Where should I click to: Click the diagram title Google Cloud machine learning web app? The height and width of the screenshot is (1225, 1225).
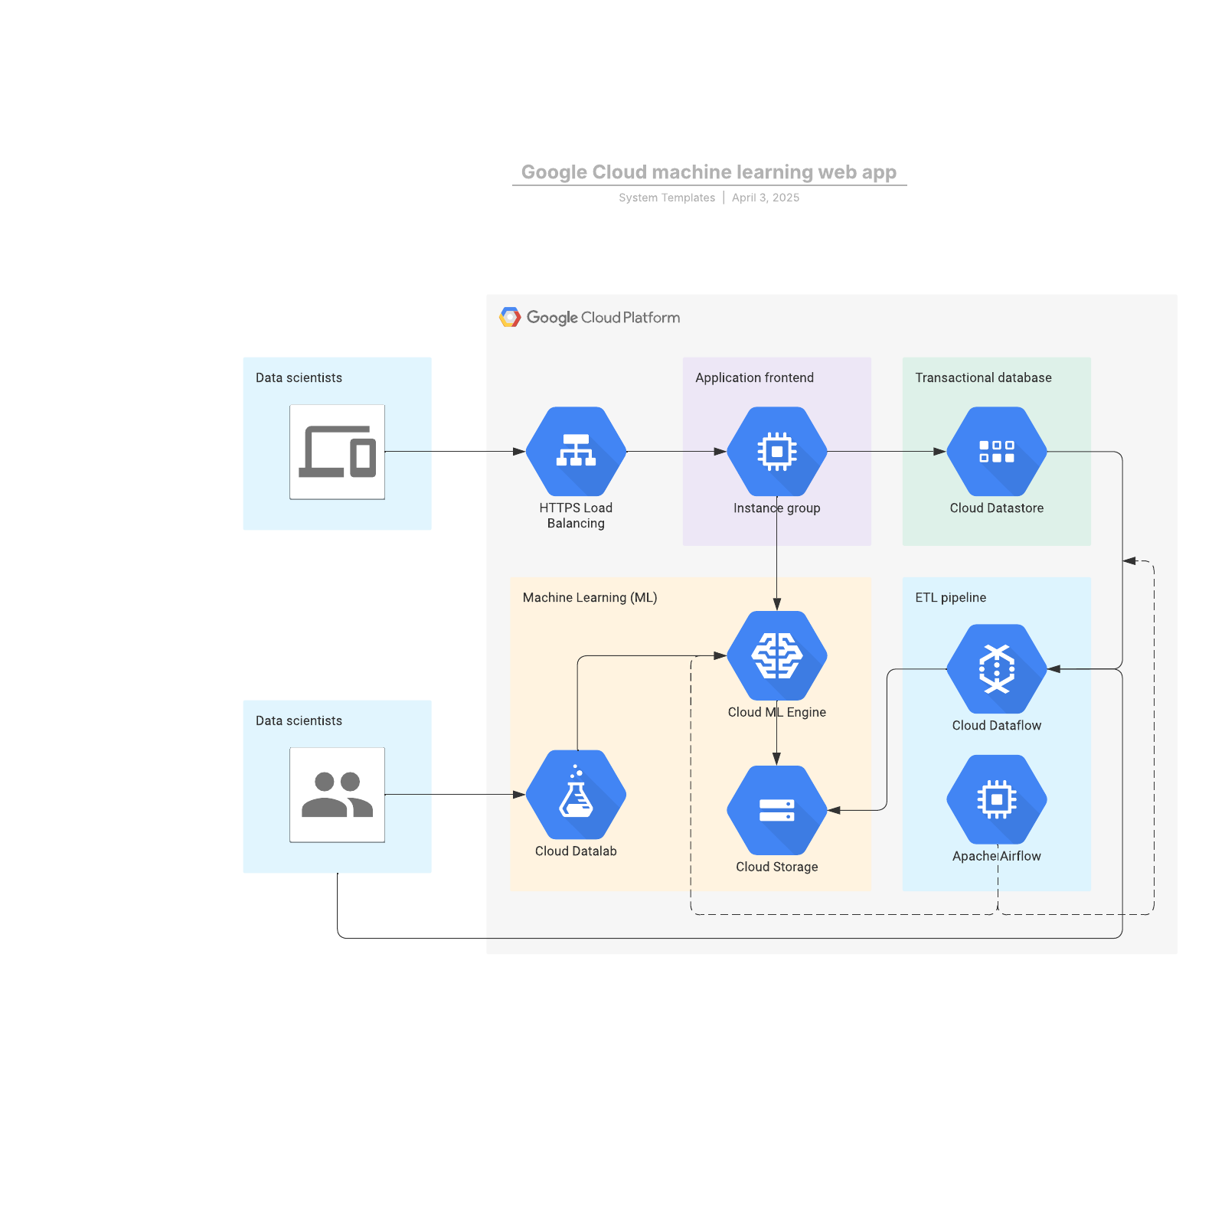tap(709, 171)
